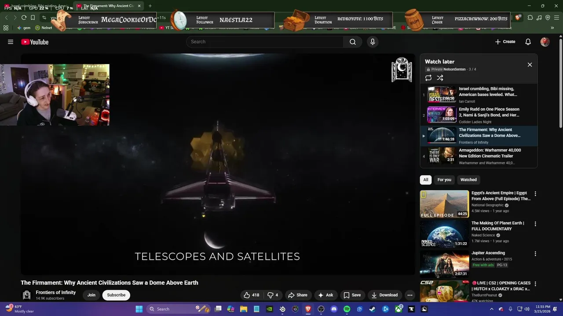Image resolution: width=563 pixels, height=316 pixels.
Task: Click the channel watermark on the video
Action: click(x=402, y=70)
